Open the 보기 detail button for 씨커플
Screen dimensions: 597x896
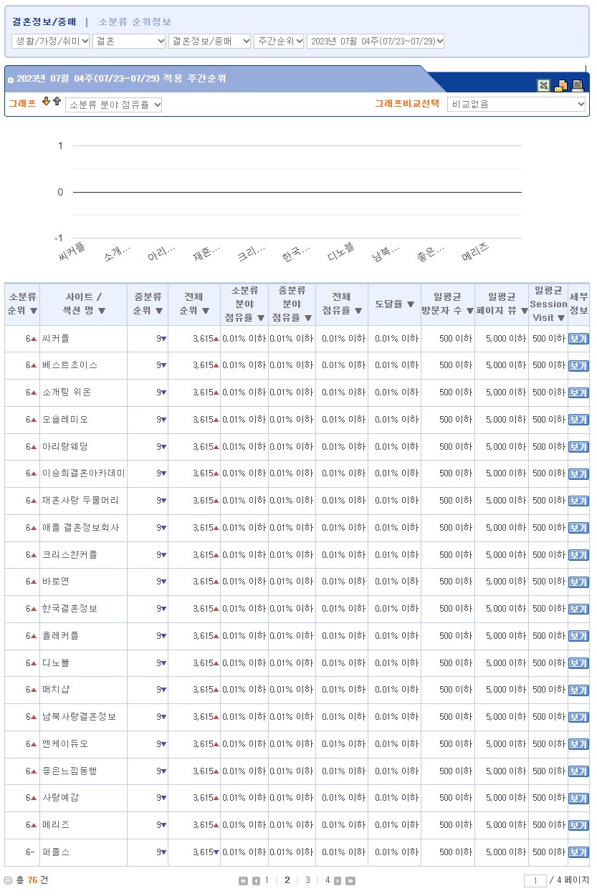coord(578,339)
